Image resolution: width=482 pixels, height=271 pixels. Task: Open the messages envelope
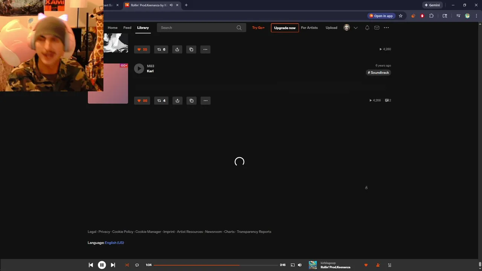(x=377, y=27)
